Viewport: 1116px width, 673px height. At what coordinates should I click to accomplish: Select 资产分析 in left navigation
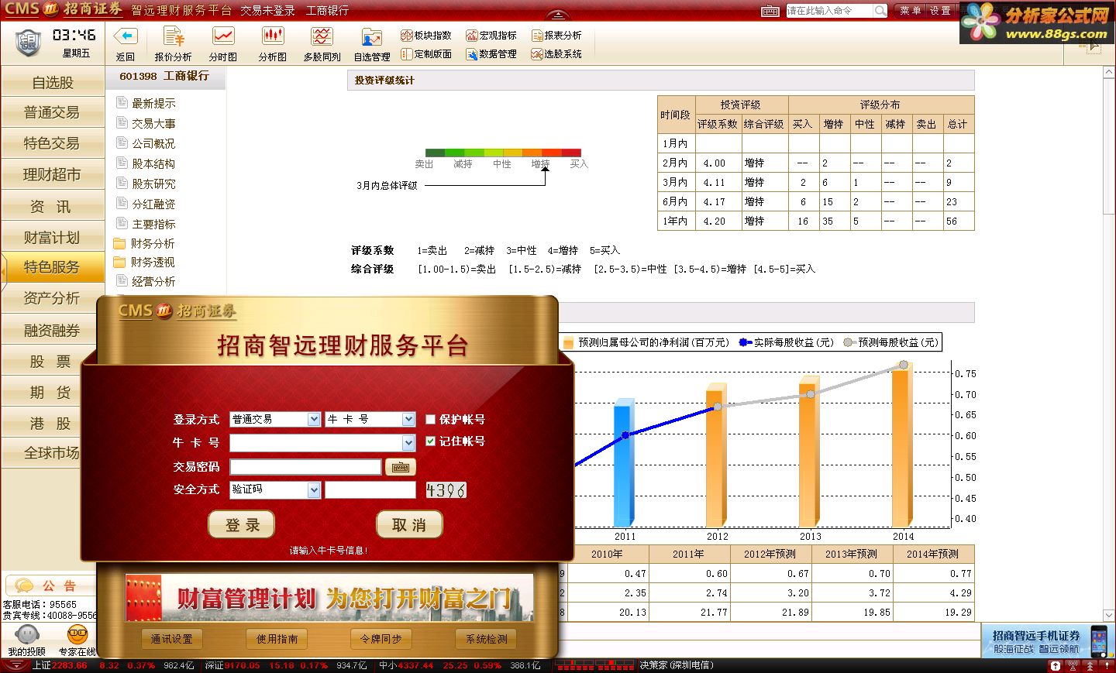52,298
